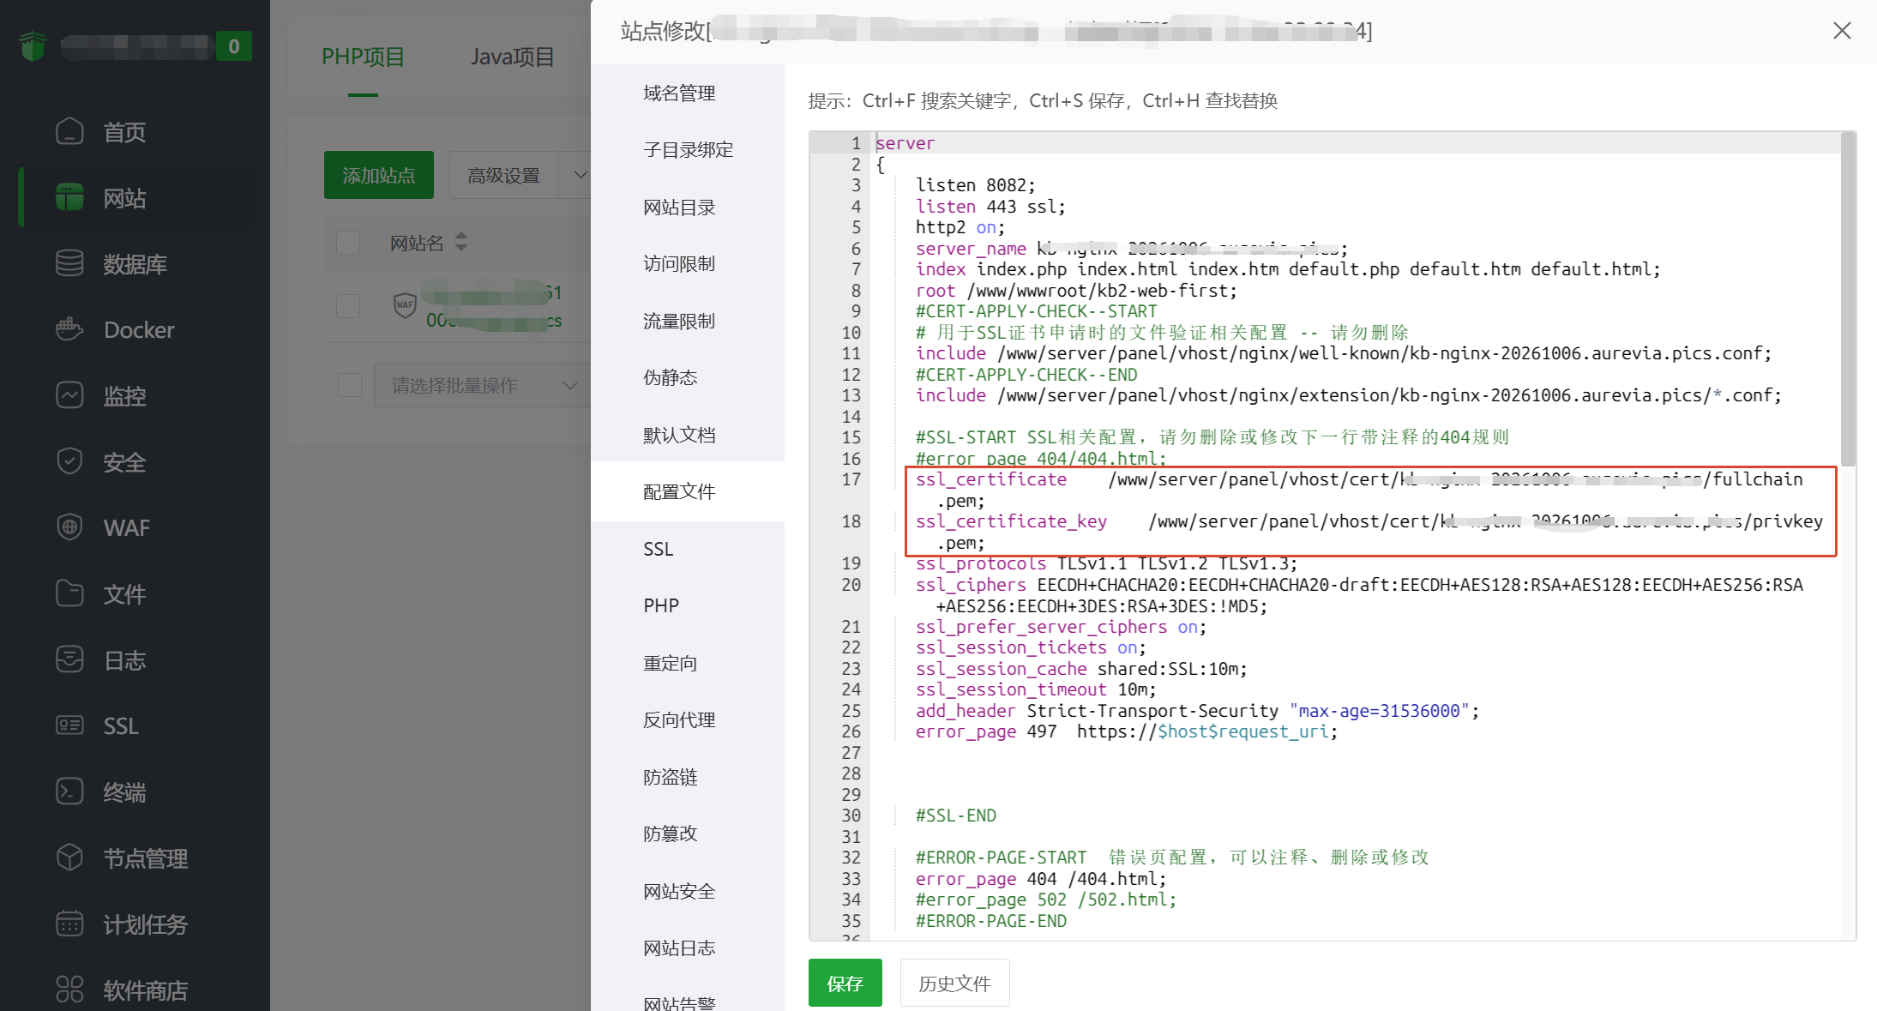Click the monitoring icon in sidebar
The height and width of the screenshot is (1011, 1877).
click(69, 396)
